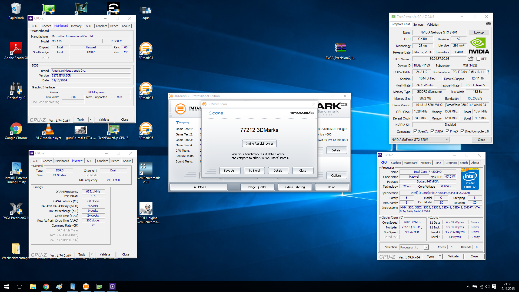Open aqua desktop icon

[146, 12]
